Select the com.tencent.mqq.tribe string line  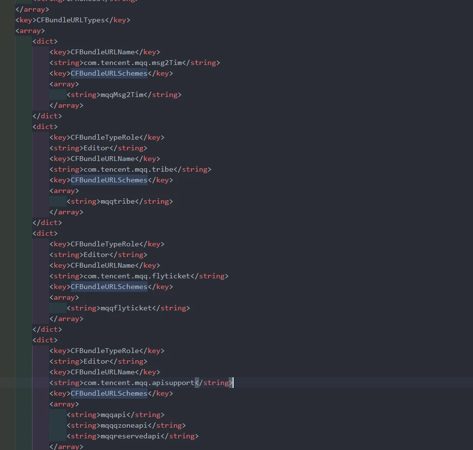click(128, 169)
